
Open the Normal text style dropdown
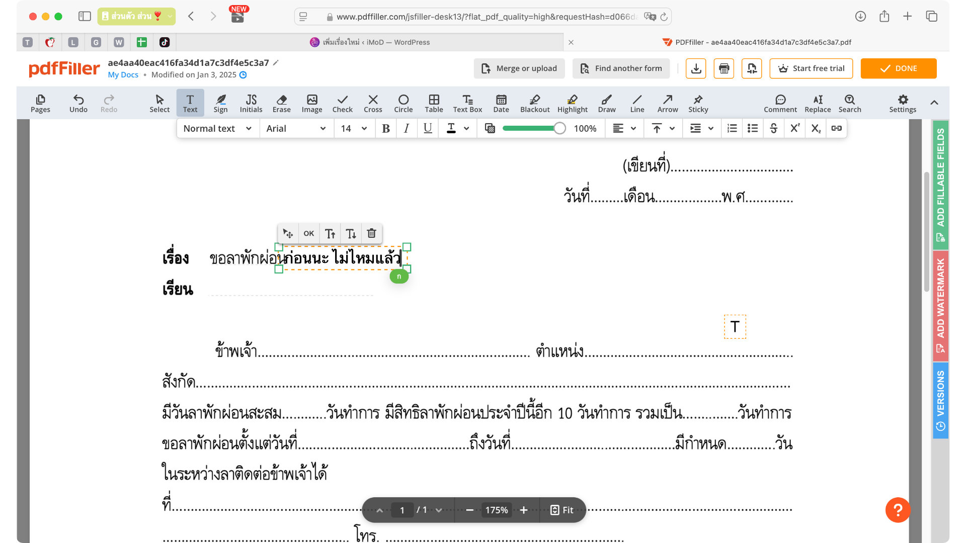coord(217,128)
